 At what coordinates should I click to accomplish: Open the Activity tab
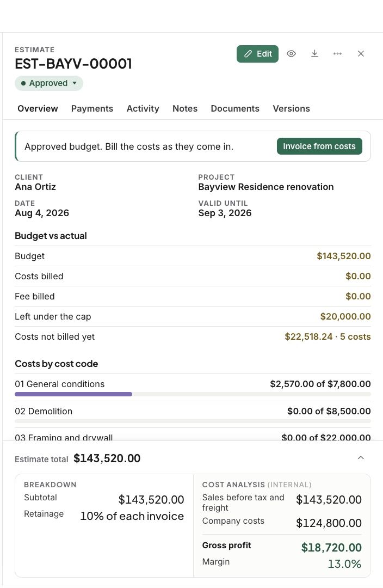(143, 108)
